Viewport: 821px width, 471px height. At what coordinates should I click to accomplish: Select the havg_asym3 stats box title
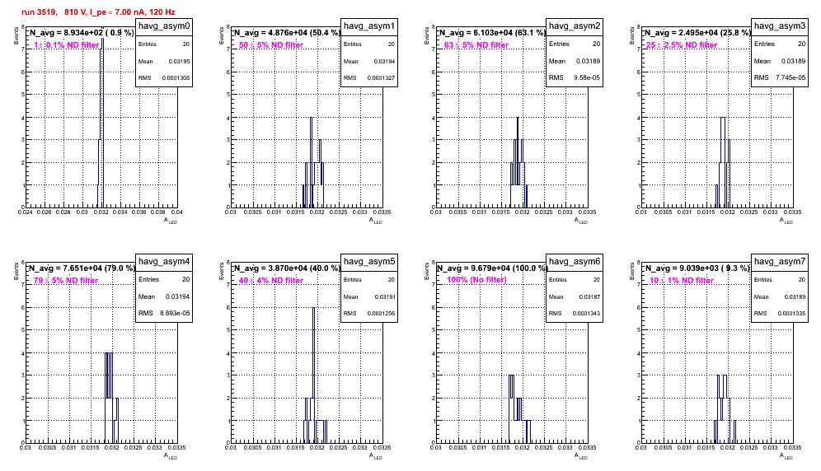pos(780,26)
